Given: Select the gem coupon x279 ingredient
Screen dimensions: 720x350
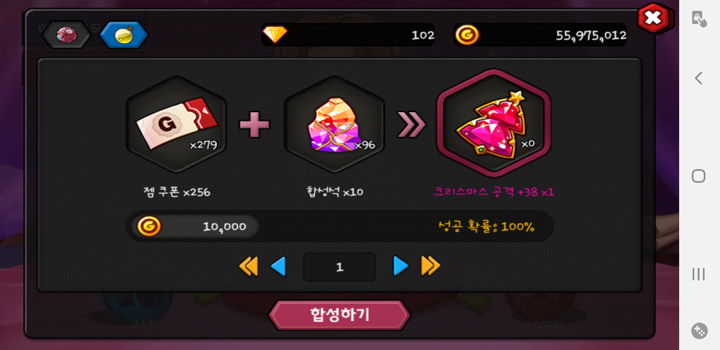Looking at the screenshot, I should (x=176, y=124).
